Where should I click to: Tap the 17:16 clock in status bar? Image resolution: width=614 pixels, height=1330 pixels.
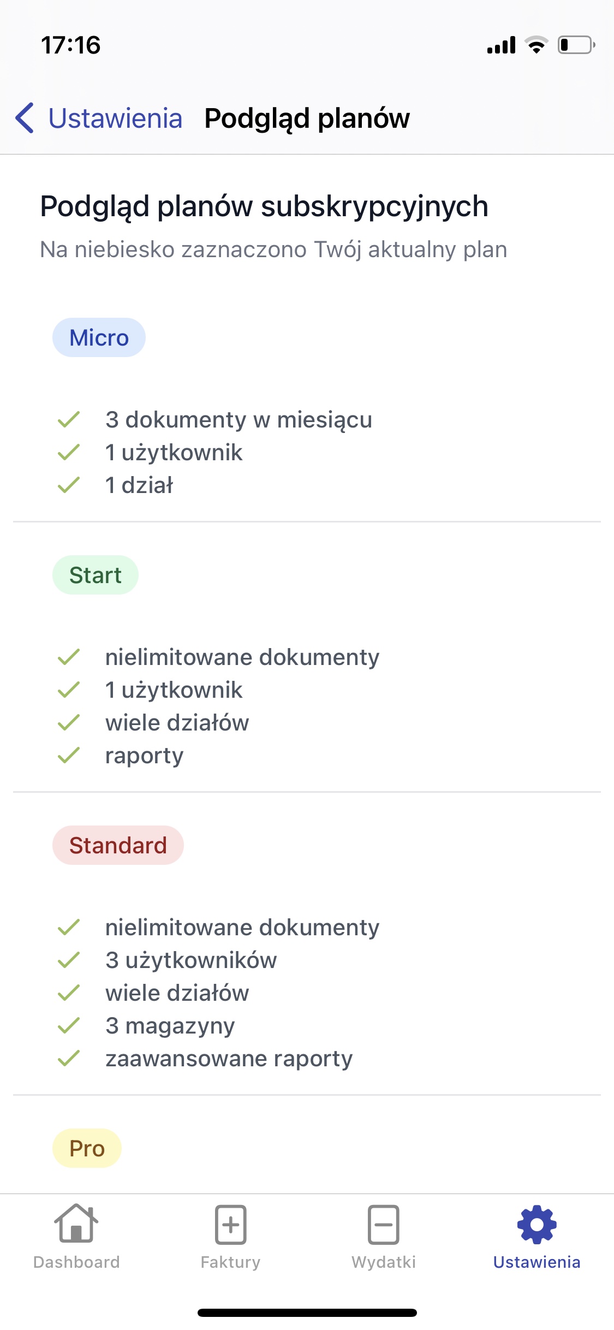click(71, 45)
